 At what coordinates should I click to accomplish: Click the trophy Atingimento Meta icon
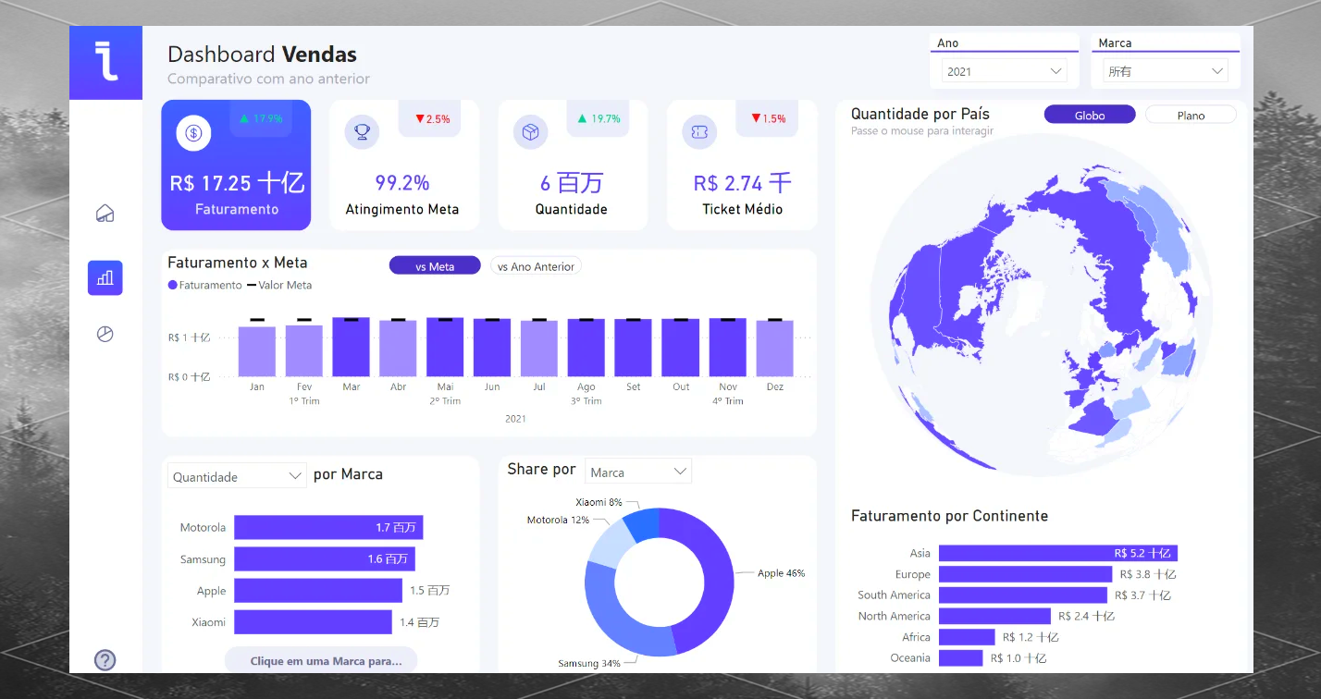pyautogui.click(x=362, y=132)
